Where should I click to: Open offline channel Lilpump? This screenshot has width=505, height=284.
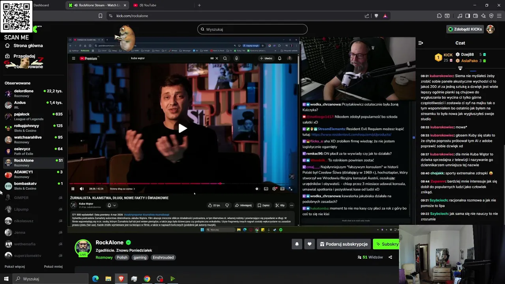pyautogui.click(x=34, y=209)
